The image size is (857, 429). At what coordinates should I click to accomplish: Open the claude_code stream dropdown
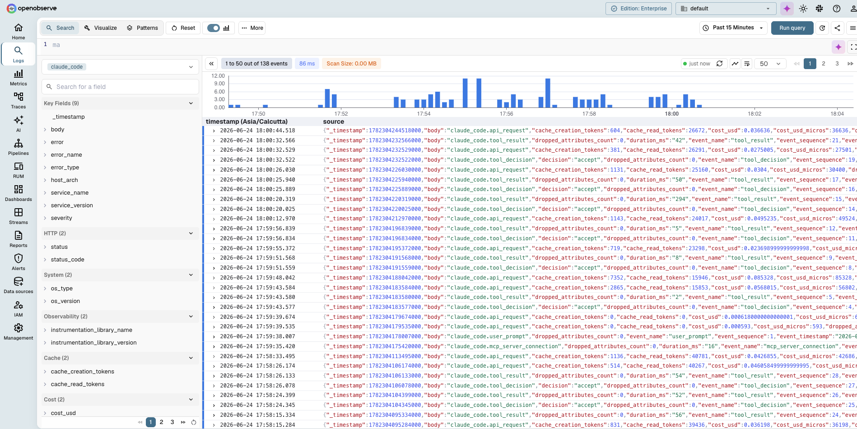pos(120,67)
